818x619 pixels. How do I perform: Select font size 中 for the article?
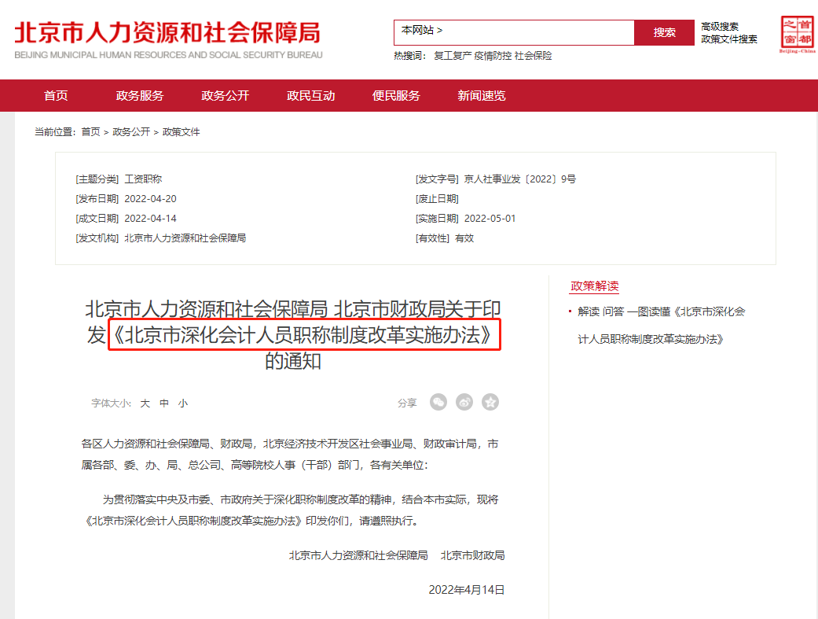(163, 402)
